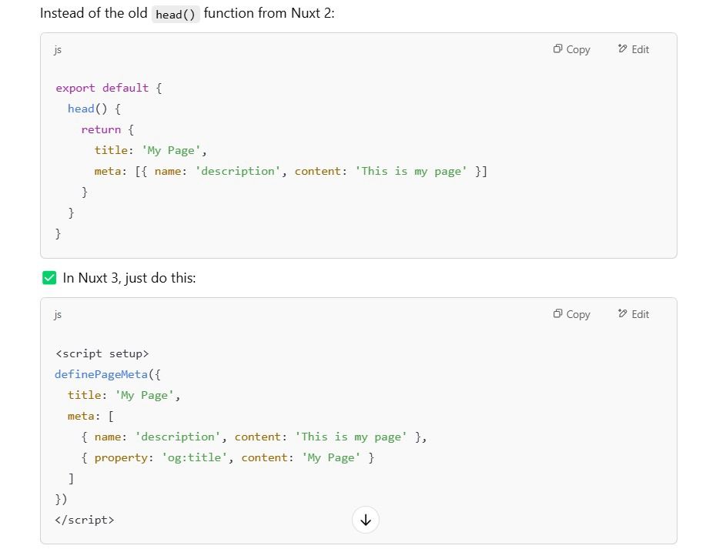Image resolution: width=716 pixels, height=549 pixels.
Task: Edit the Nuxt 2 head() code block
Action: [634, 49]
